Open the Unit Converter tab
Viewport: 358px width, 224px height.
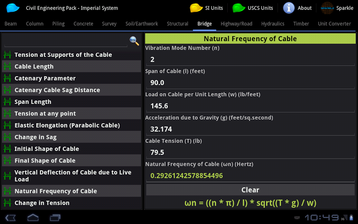pyautogui.click(x=334, y=24)
